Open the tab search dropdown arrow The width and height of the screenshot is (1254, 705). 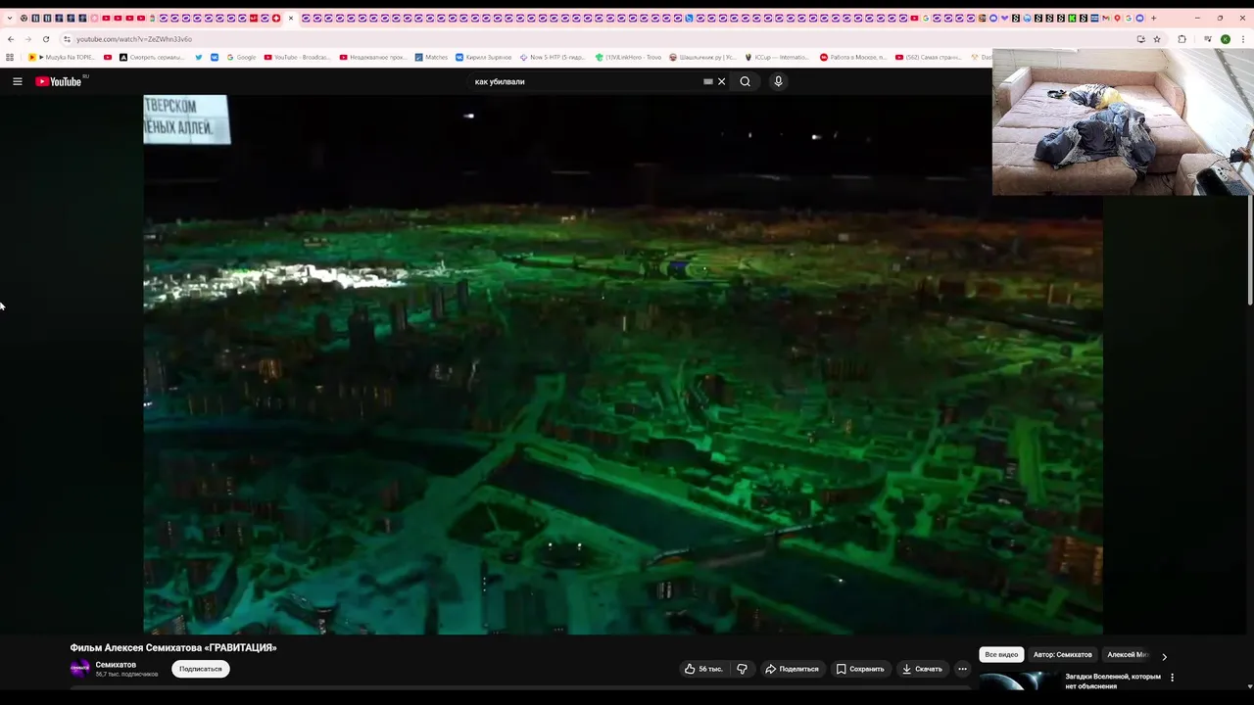10,18
